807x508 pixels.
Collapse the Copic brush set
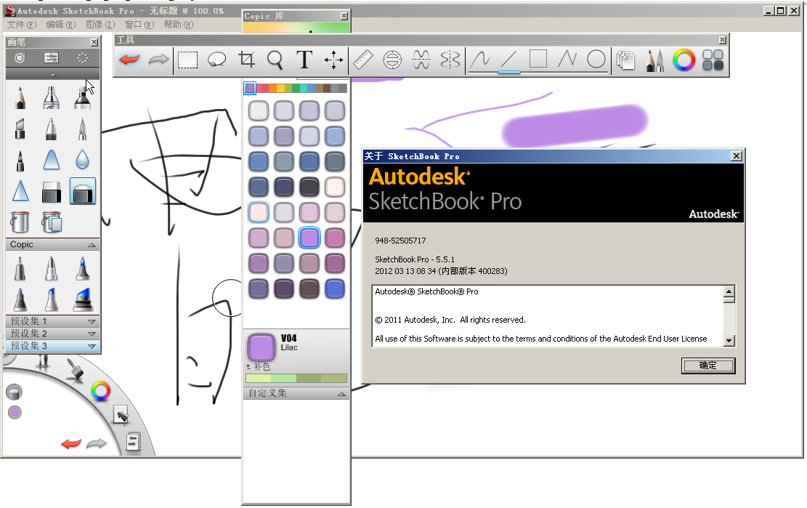pos(92,245)
